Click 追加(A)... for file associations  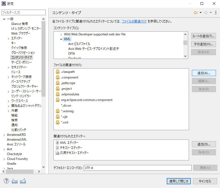(x=204, y=73)
